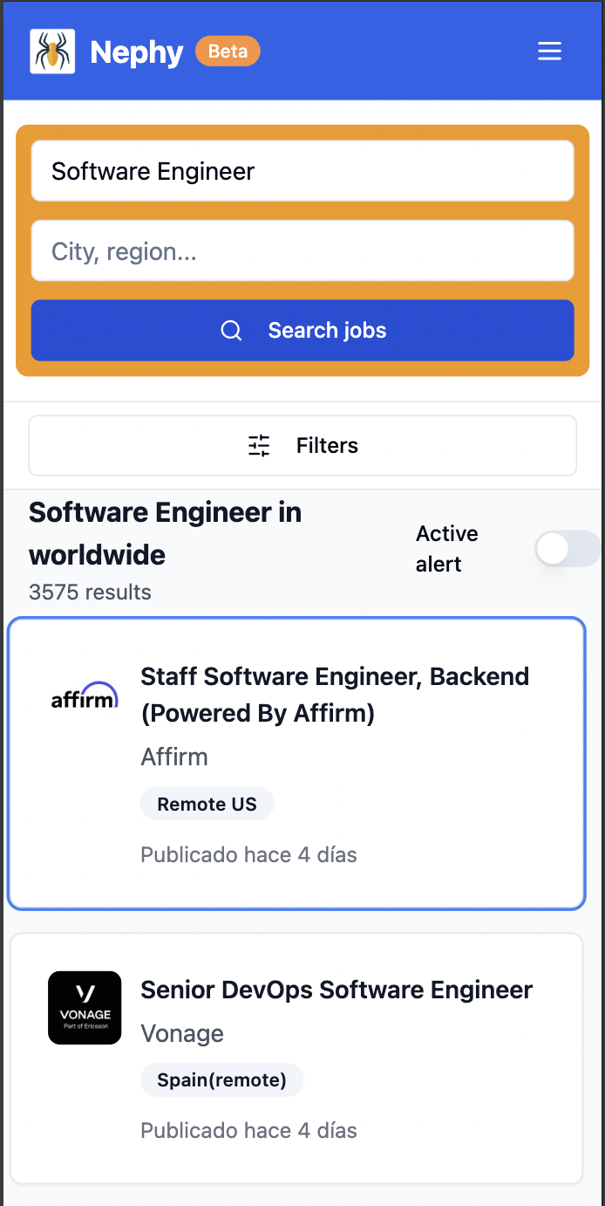Screen dimensions: 605x1206
Task: Open the Senior DevOps Software Engineer listing
Action: [336, 990]
